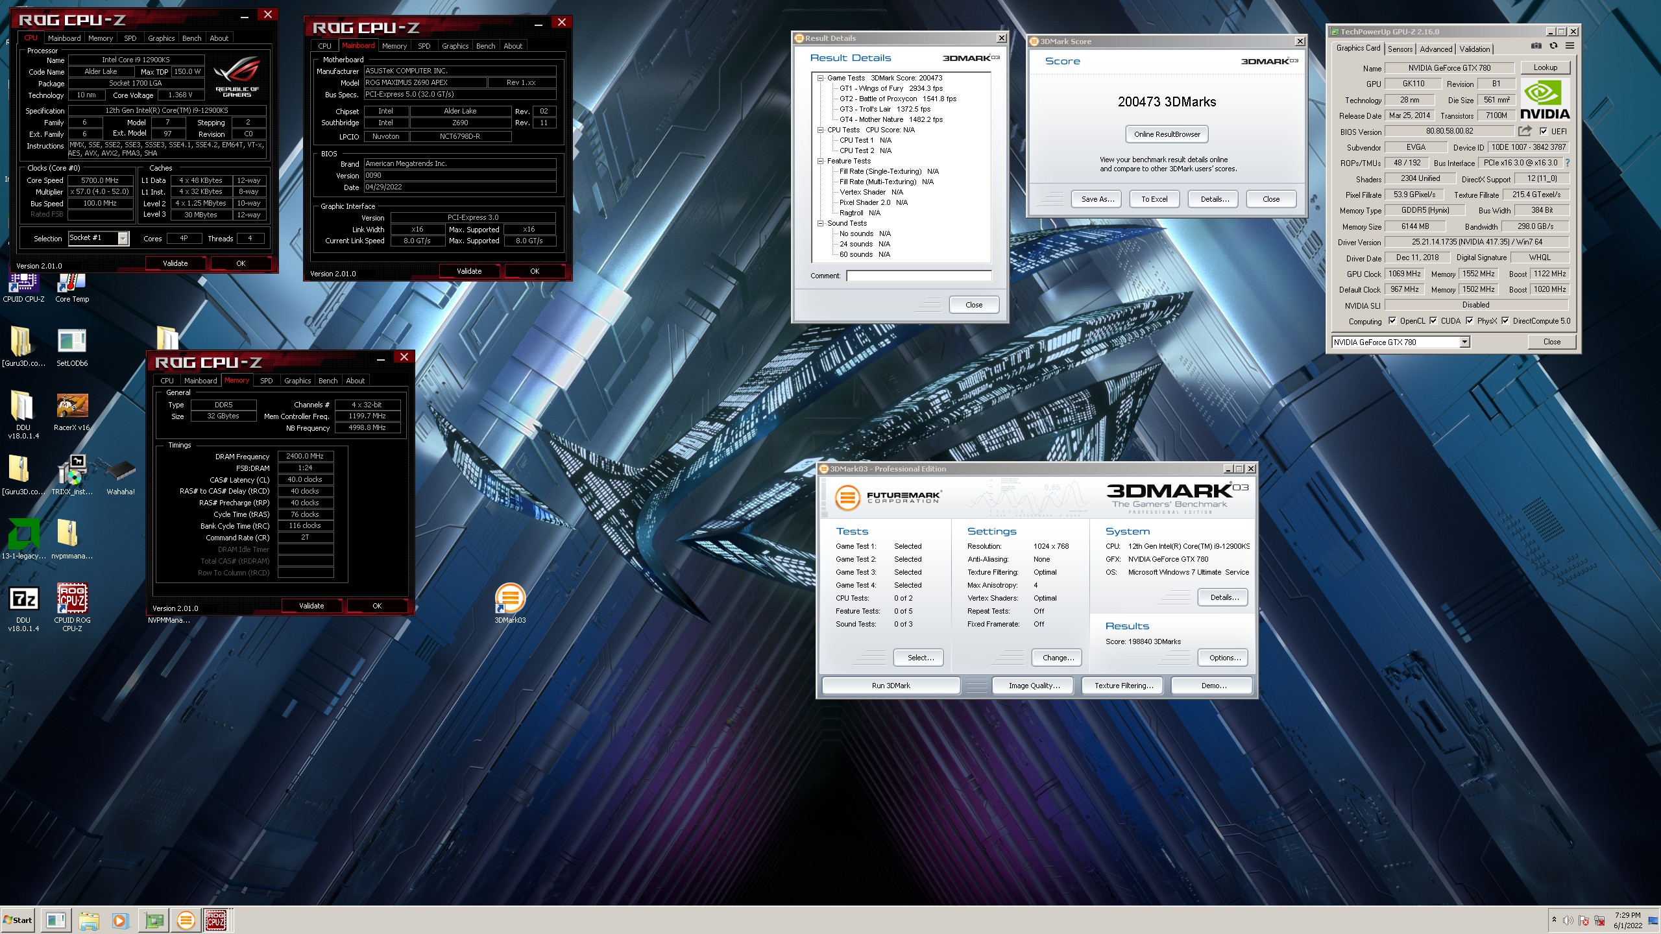Click Online ResultBrowser button
Viewport: 1661px width, 934px height.
[x=1167, y=134]
